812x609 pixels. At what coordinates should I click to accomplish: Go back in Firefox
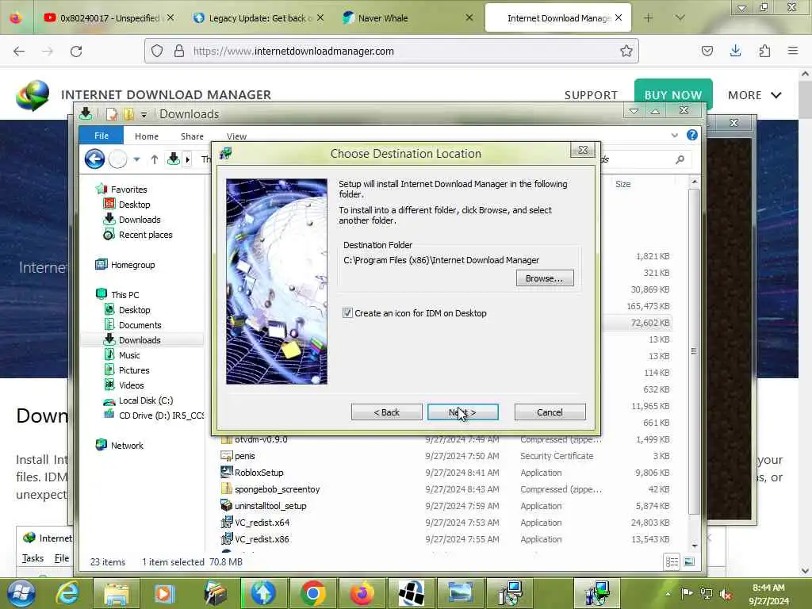[x=19, y=51]
